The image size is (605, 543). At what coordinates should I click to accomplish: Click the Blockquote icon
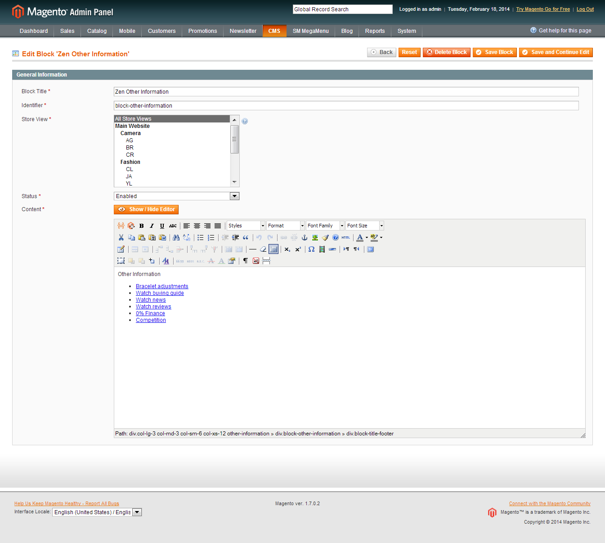click(246, 237)
